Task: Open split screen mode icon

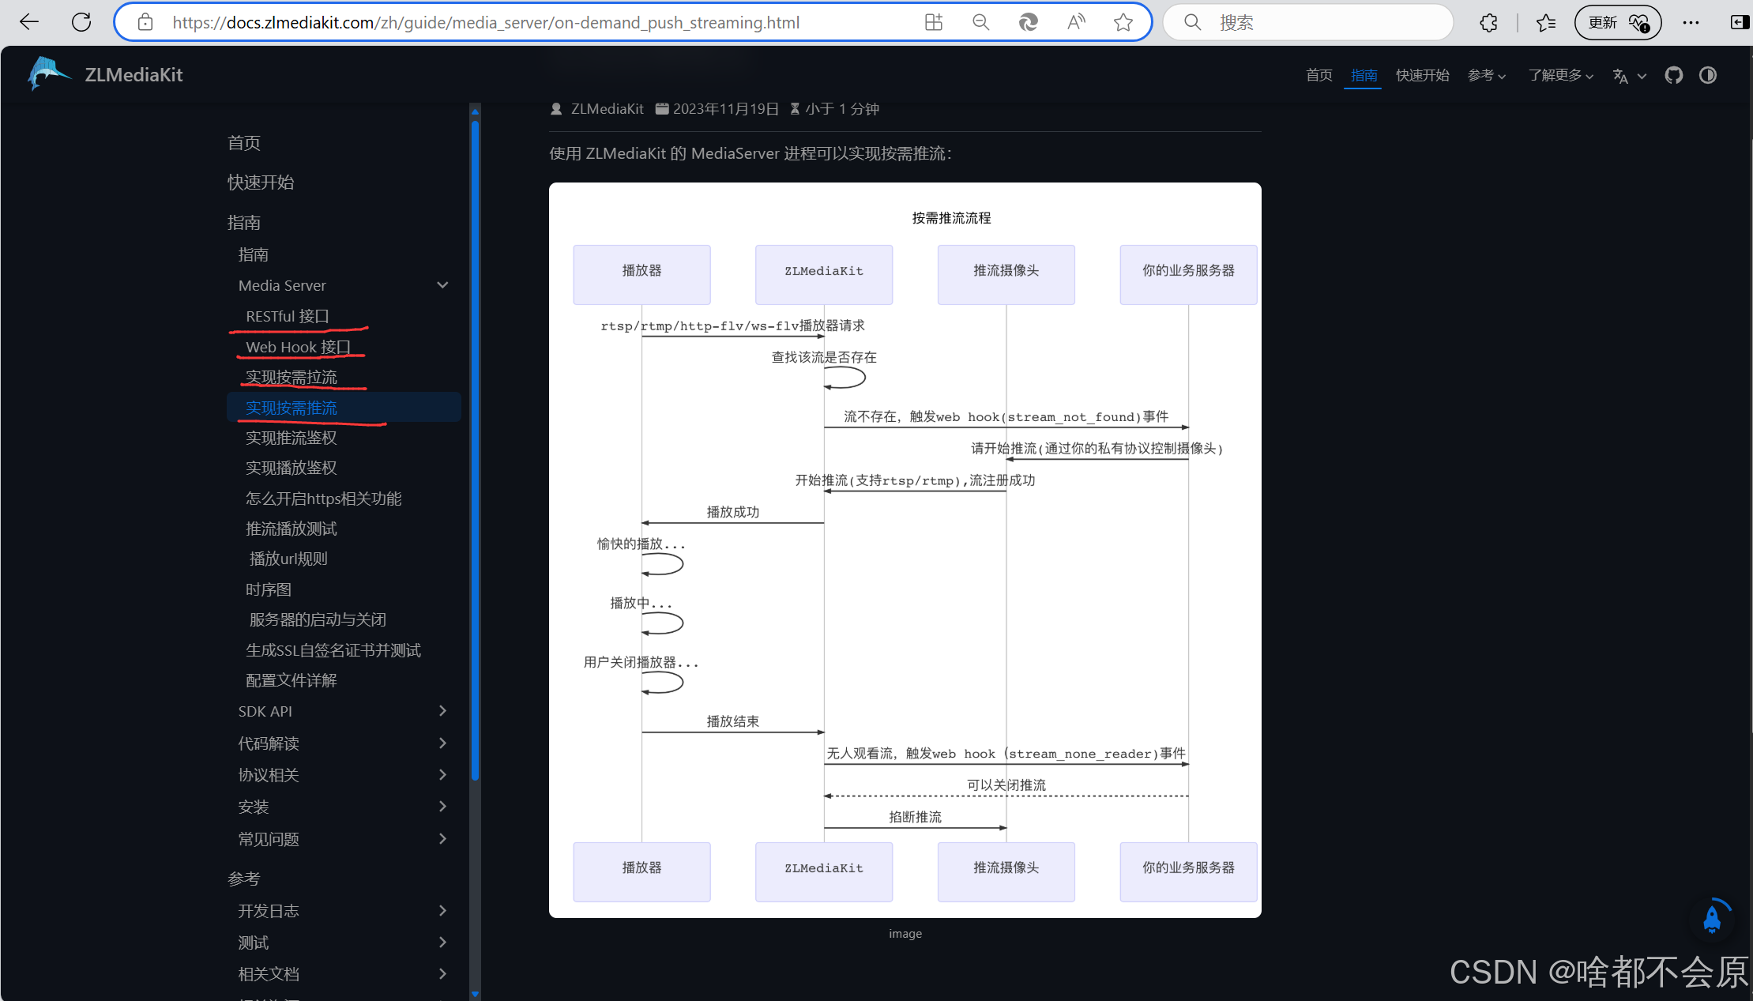Action: click(933, 21)
